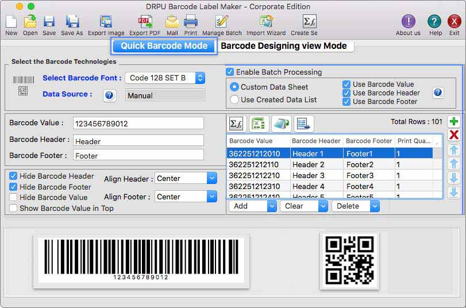Toggle Use Barcode Value checkbox

[346, 84]
